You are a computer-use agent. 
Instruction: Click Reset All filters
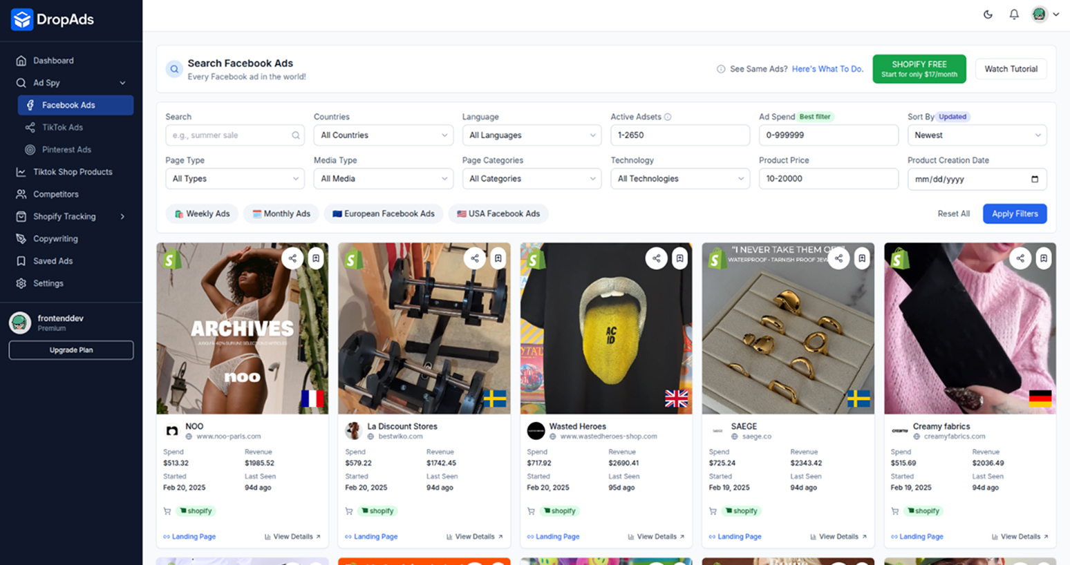pyautogui.click(x=953, y=213)
